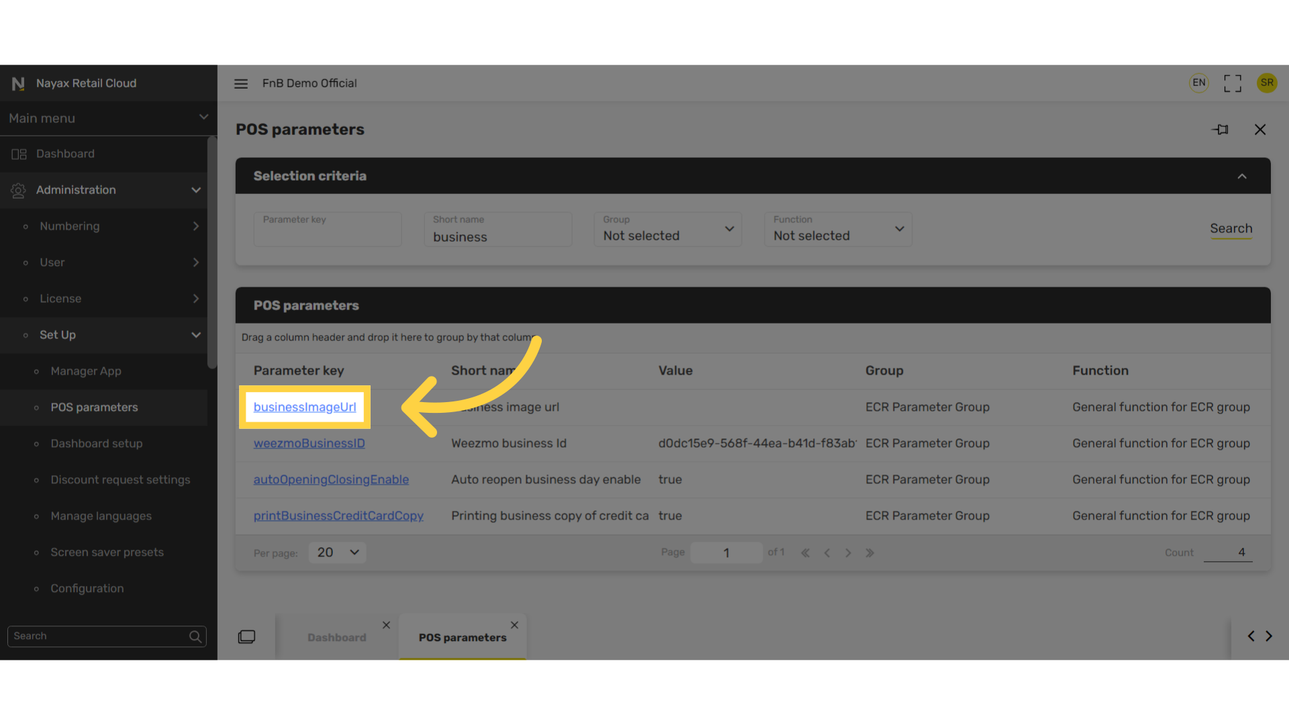Open Dashboard setup in sidebar
The height and width of the screenshot is (725, 1289).
click(97, 444)
